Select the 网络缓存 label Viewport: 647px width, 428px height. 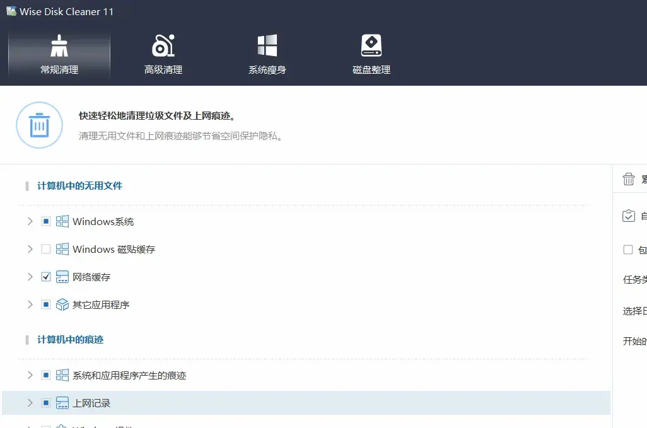91,277
